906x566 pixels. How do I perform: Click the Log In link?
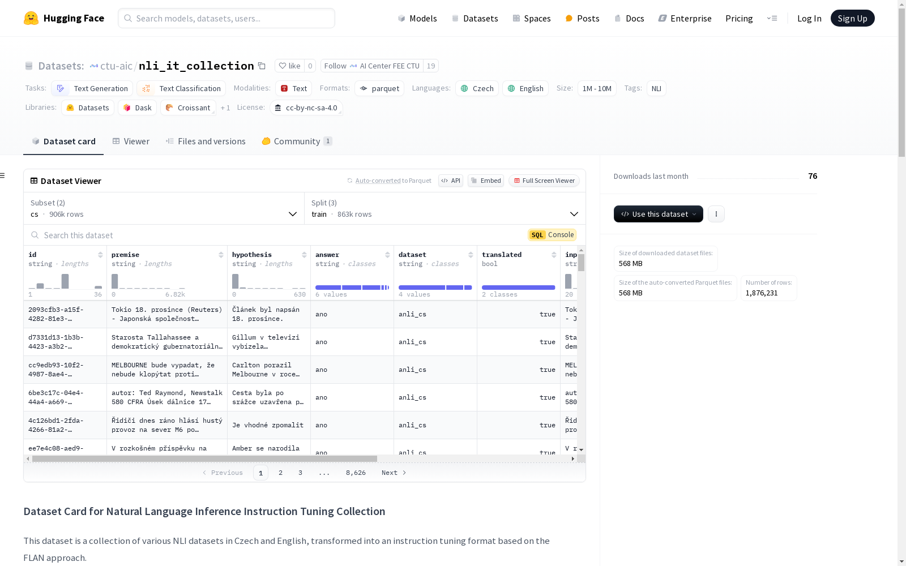point(809,18)
